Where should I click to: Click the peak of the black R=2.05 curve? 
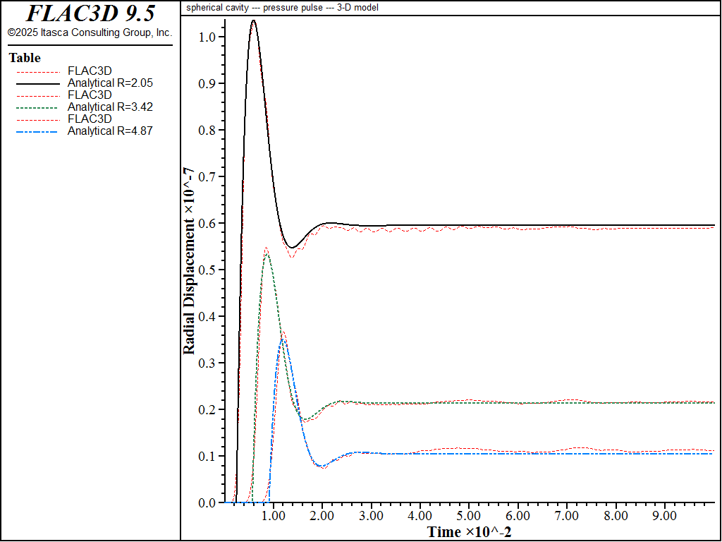pyautogui.click(x=254, y=20)
